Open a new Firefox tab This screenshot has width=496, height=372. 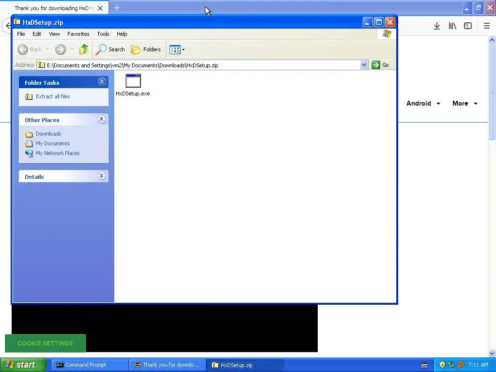(x=117, y=8)
